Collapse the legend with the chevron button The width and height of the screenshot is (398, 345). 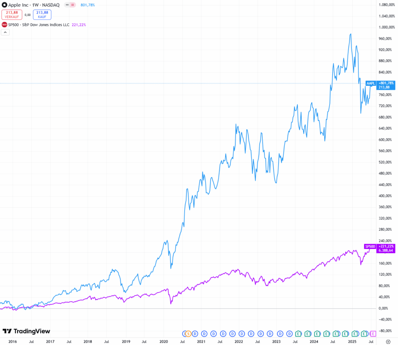[x=5, y=32]
